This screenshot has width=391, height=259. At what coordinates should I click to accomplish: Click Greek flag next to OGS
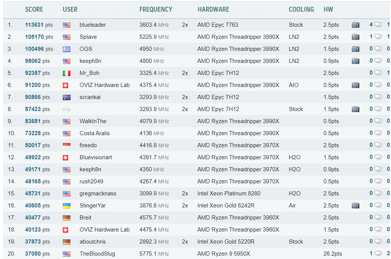point(67,49)
